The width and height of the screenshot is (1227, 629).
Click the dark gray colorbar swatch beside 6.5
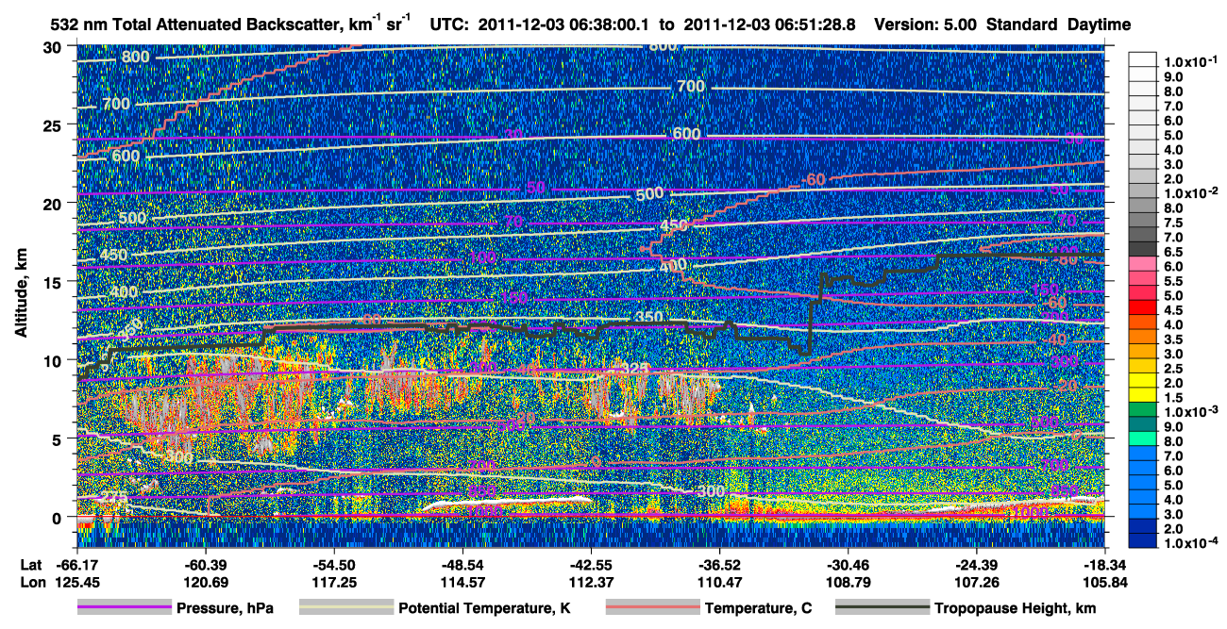tap(1144, 248)
